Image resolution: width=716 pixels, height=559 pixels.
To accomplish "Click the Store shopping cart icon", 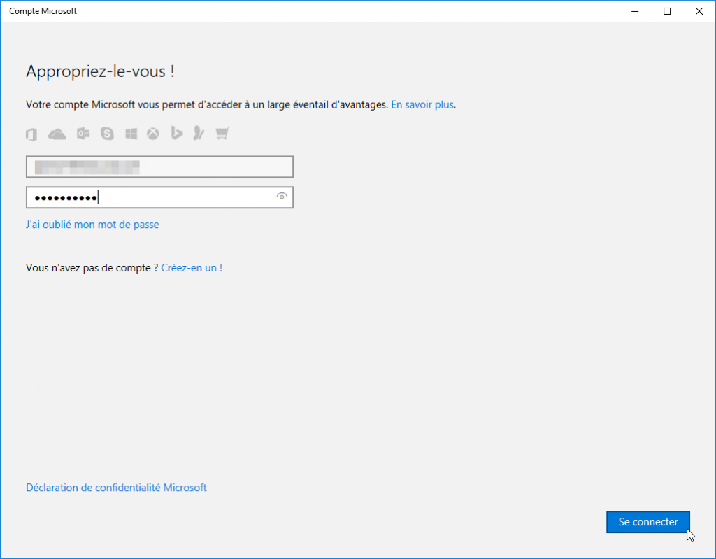I will click(x=222, y=134).
